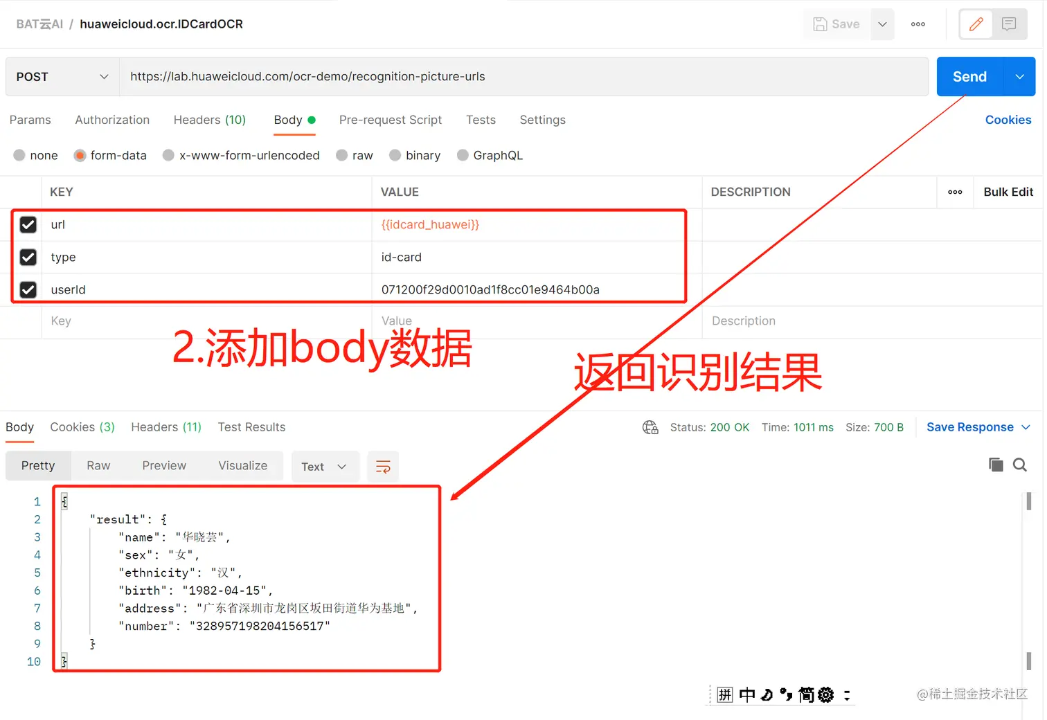
Task: Toggle line wrap icon in response toolbar
Action: point(383,467)
